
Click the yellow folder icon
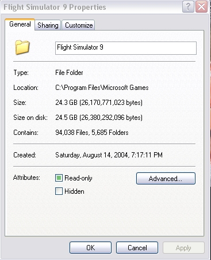(x=22, y=47)
